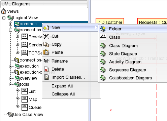Click the Class icon in New submenu
The width and height of the screenshot is (167, 121).
[x=103, y=37]
